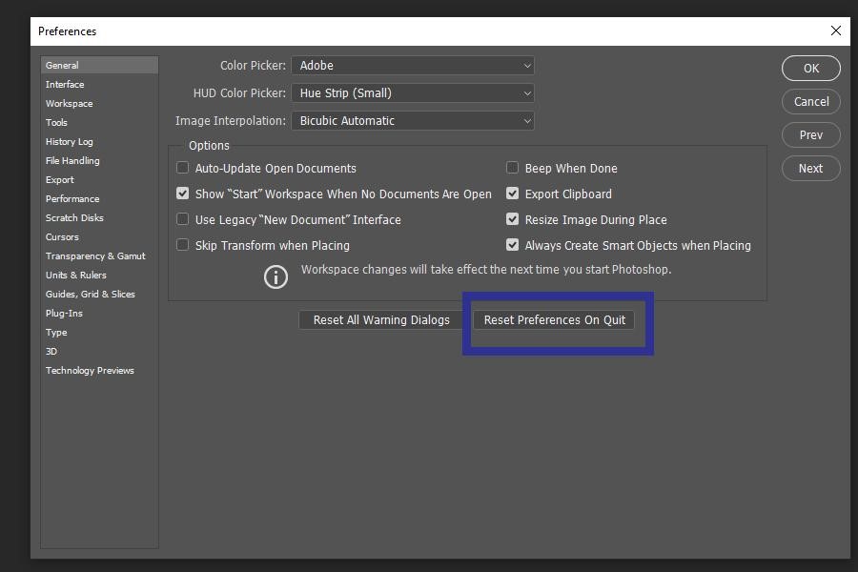The width and height of the screenshot is (858, 572).
Task: Click the "Preferences" dialog title
Action: pyautogui.click(x=68, y=31)
